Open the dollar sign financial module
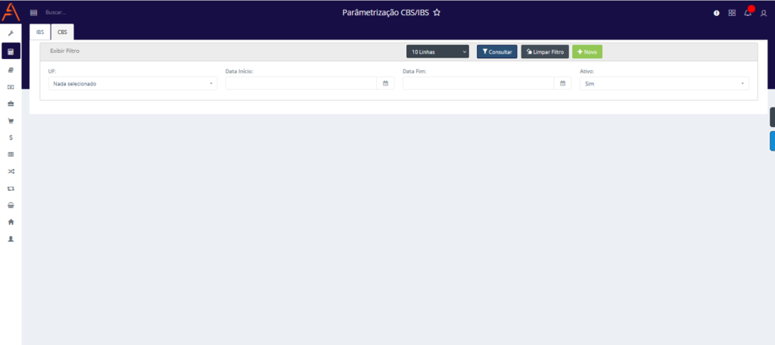This screenshot has height=345, width=775. click(x=11, y=137)
